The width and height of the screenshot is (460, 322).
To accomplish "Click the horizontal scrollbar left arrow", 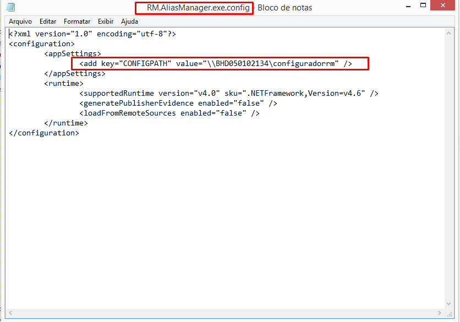I will [x=10, y=313].
